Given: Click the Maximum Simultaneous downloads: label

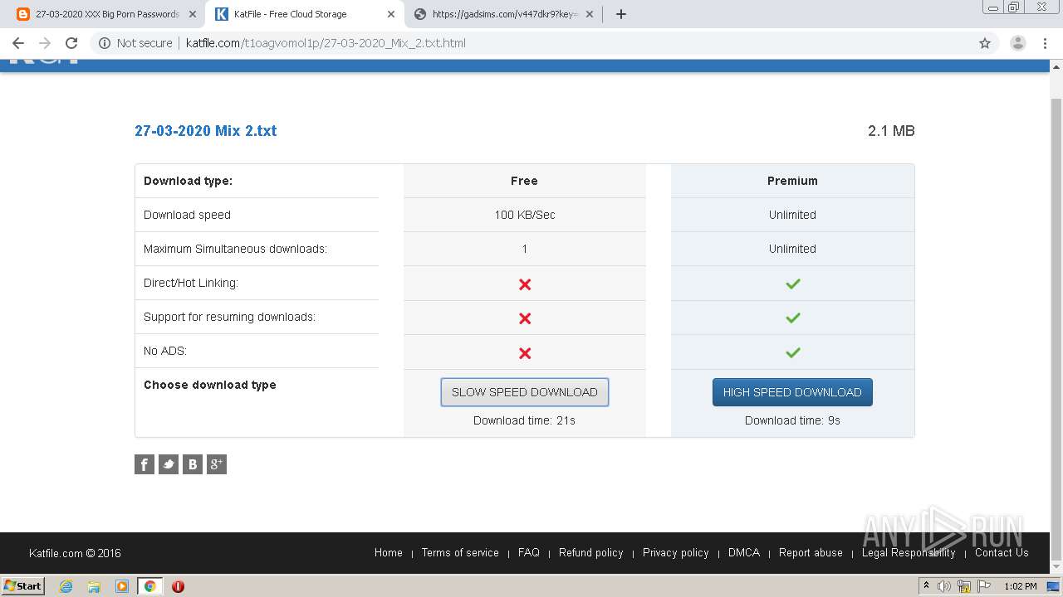Looking at the screenshot, I should pyautogui.click(x=235, y=249).
